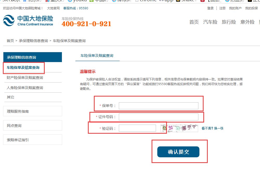
Task: Select 首页 in main navigation
Action: pyautogui.click(x=194, y=22)
